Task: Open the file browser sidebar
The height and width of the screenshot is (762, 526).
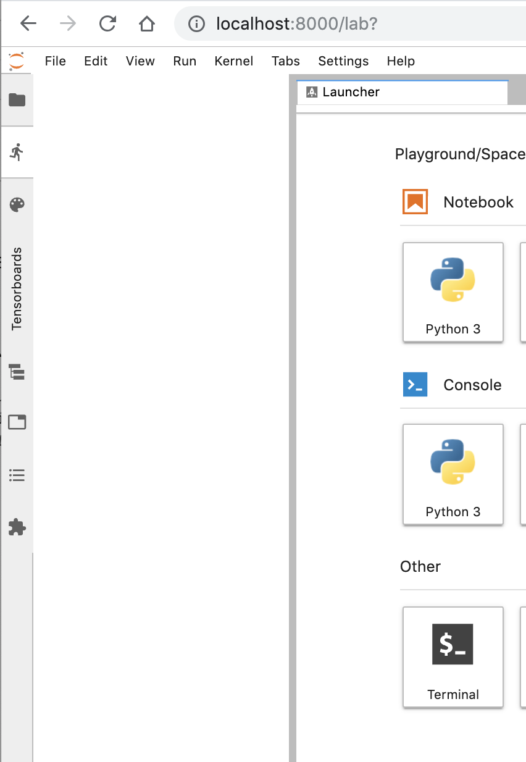Action: [17, 99]
